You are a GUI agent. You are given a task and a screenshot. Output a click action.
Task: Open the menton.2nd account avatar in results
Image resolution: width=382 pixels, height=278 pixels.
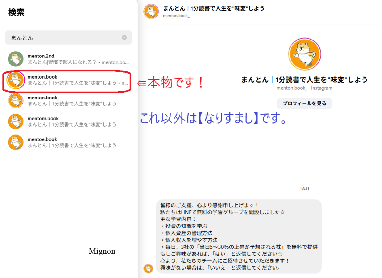pos(16,59)
